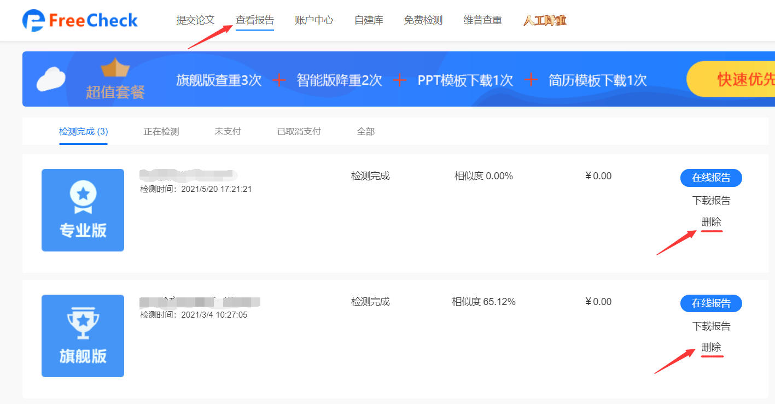Open 在线报告 for the 专业版 report

click(711, 178)
